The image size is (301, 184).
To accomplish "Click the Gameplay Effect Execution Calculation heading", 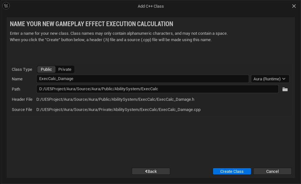I will pyautogui.click(x=92, y=24).
